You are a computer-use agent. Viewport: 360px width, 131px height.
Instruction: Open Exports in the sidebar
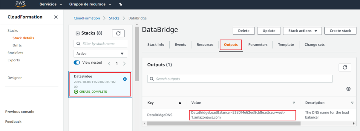pyautogui.click(x=14, y=60)
